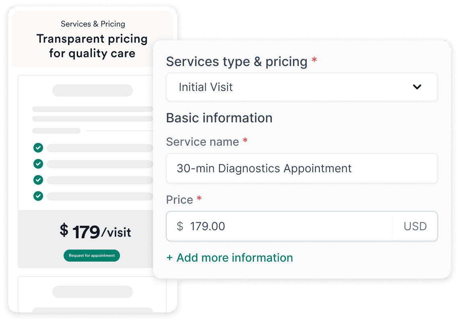The width and height of the screenshot is (459, 322).
Task: Select Initial Visit in the services dropdown
Action: point(205,87)
